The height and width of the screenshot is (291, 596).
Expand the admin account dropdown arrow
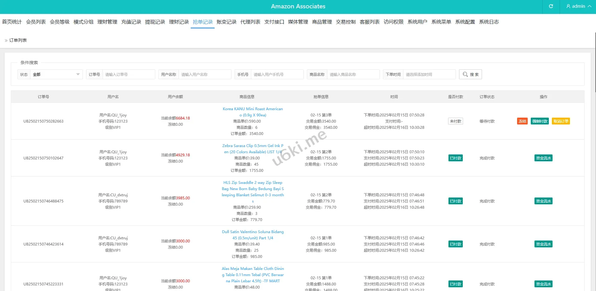click(x=589, y=6)
